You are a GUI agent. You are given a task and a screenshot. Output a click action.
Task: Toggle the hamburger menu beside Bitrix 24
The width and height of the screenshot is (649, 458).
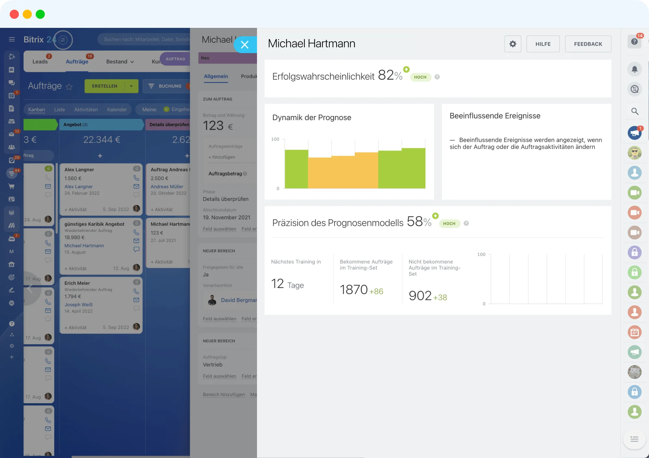point(12,40)
